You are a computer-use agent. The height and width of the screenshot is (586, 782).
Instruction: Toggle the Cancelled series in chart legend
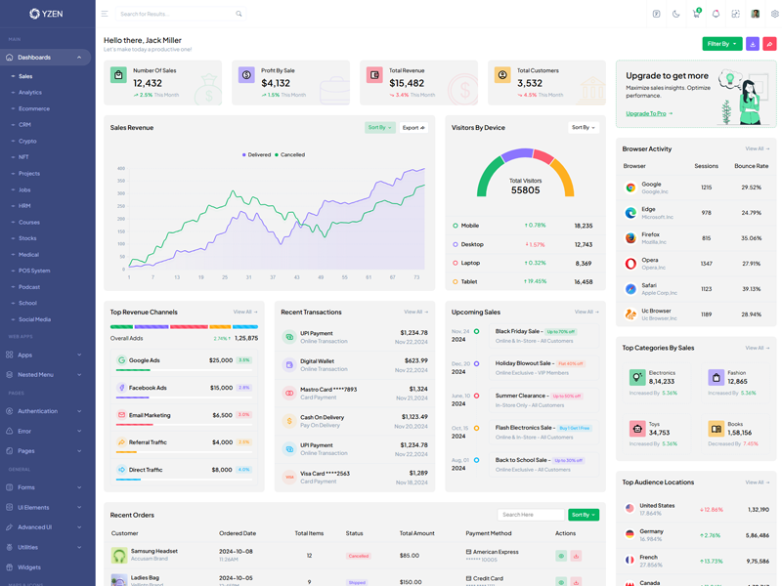point(290,154)
